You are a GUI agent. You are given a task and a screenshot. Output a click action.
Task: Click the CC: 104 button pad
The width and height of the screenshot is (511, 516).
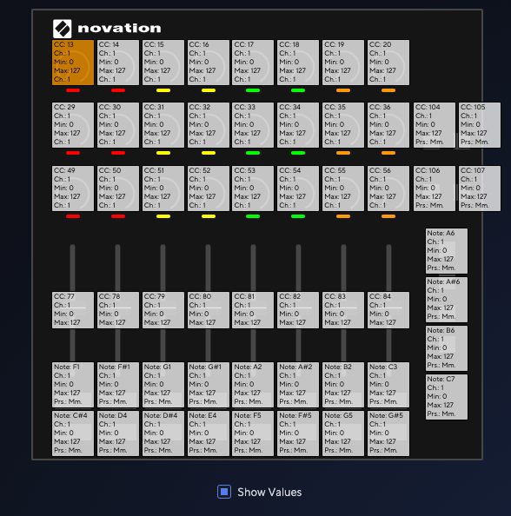[435, 125]
